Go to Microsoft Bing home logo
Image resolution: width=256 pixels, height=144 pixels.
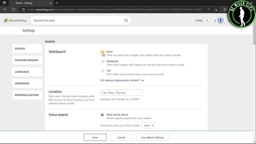pyautogui.click(x=15, y=20)
